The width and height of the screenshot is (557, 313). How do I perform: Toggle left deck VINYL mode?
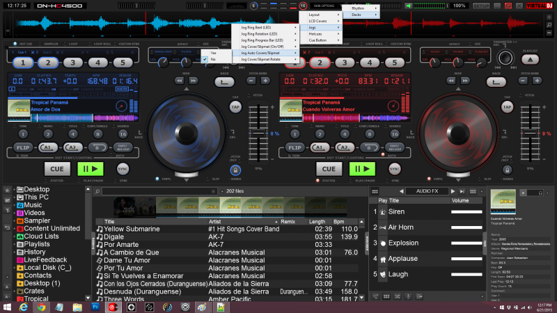pyautogui.click(x=157, y=179)
